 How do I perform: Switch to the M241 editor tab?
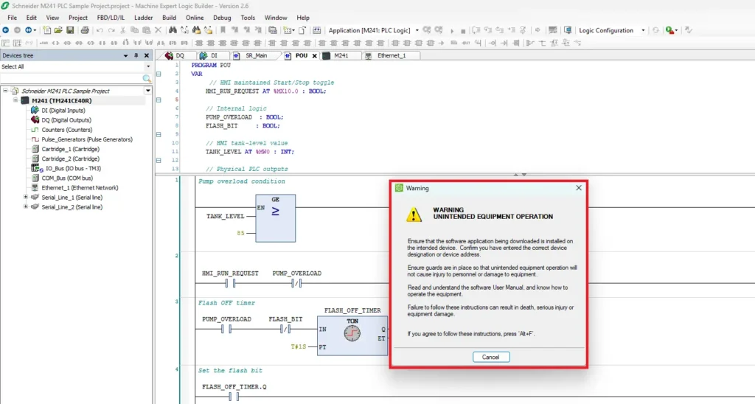click(x=341, y=56)
